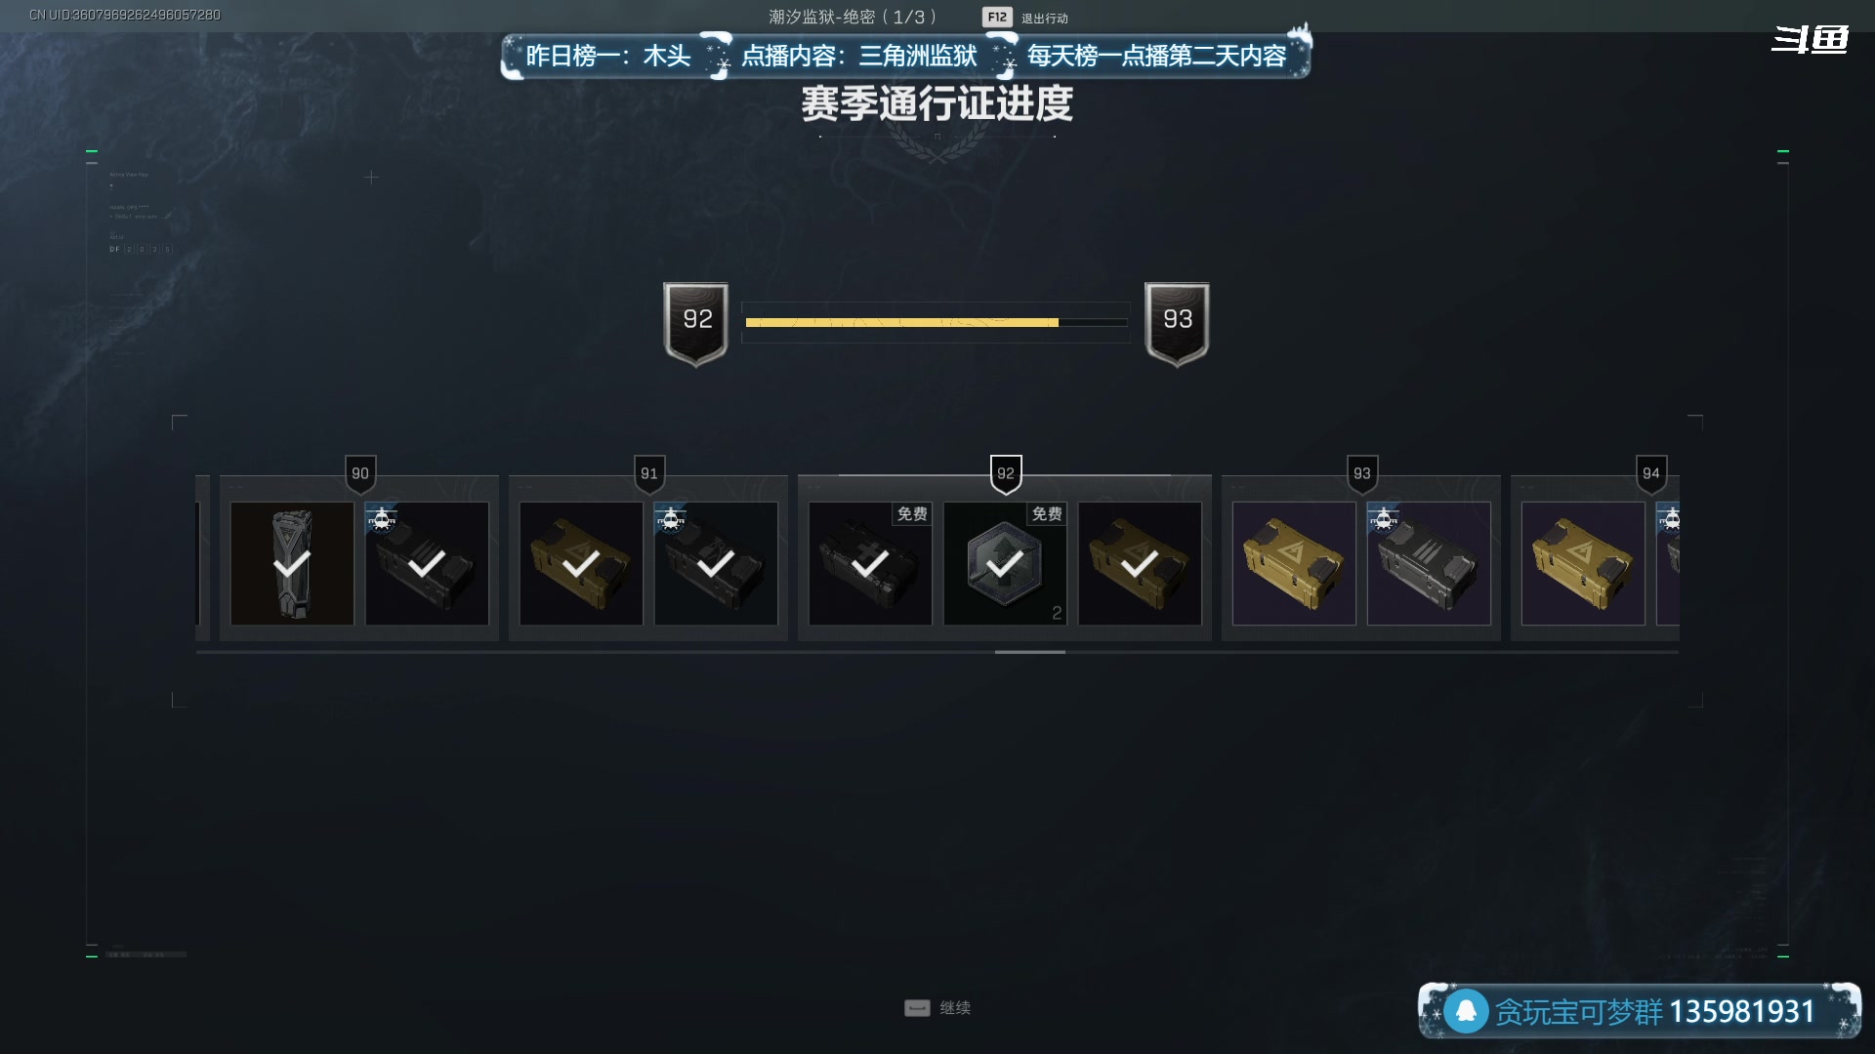Open the level 91 gold crate reward
This screenshot has height=1054, width=1875.
581,563
